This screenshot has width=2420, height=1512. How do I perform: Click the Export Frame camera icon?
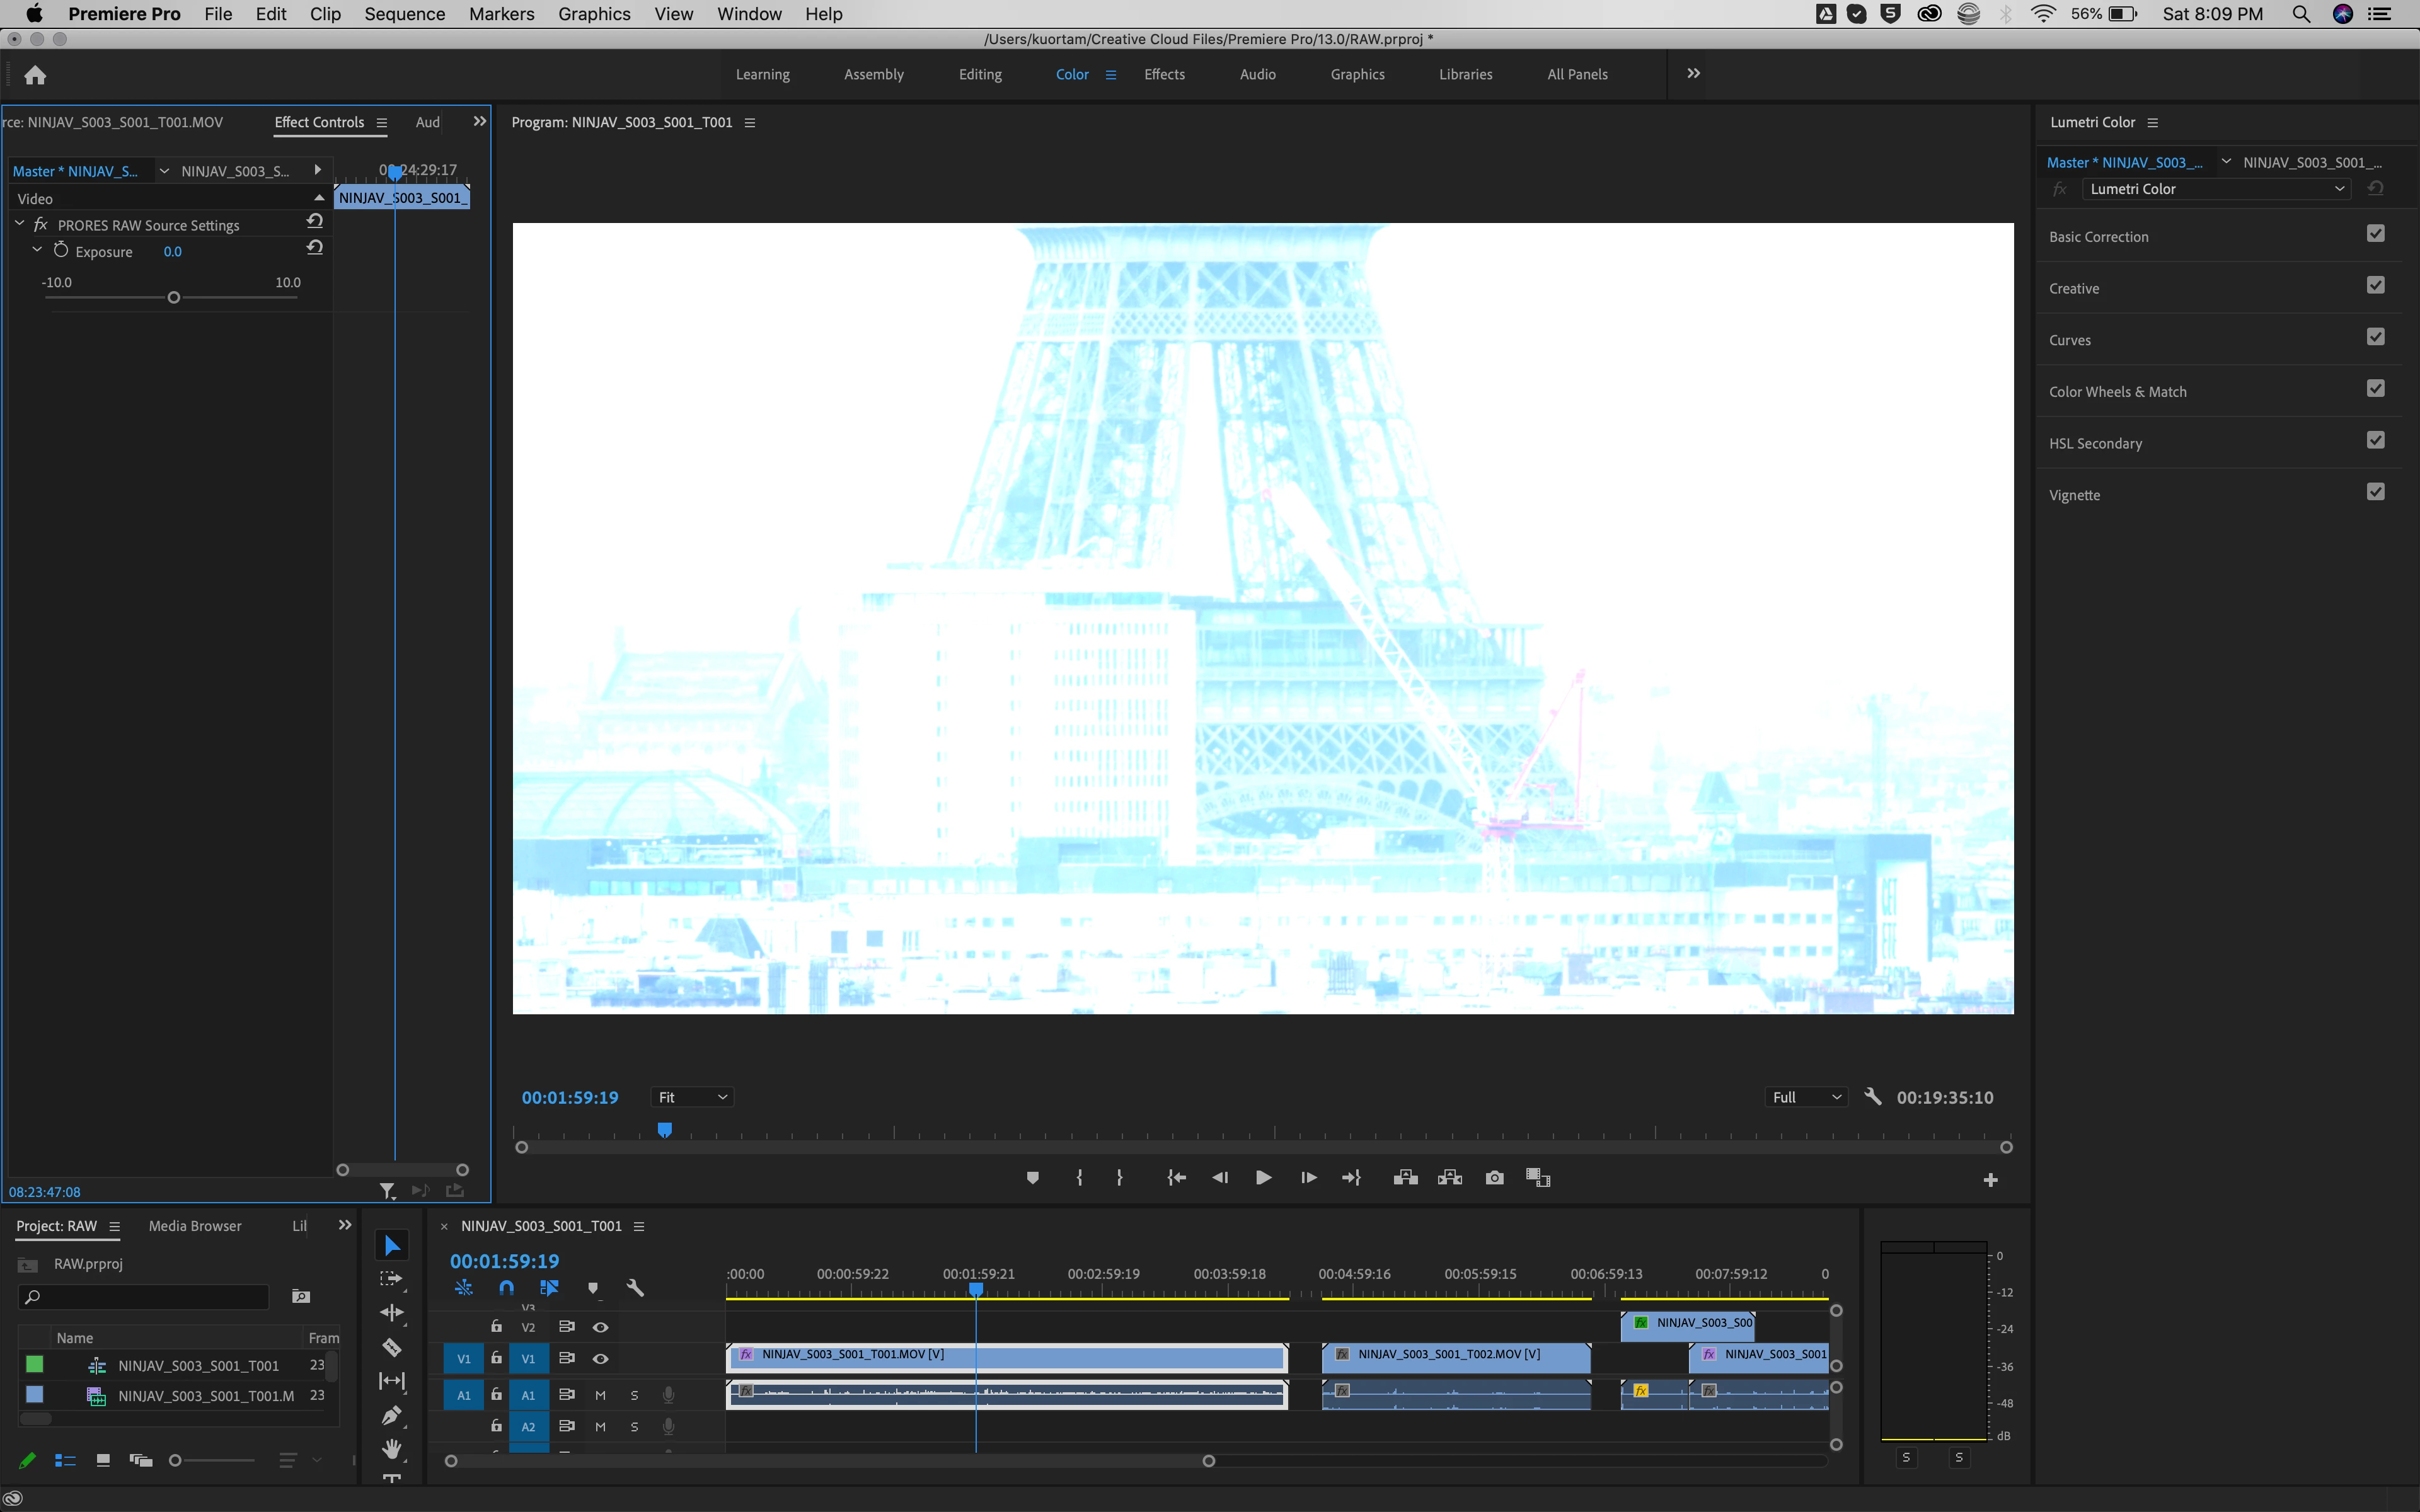pyautogui.click(x=1494, y=1178)
